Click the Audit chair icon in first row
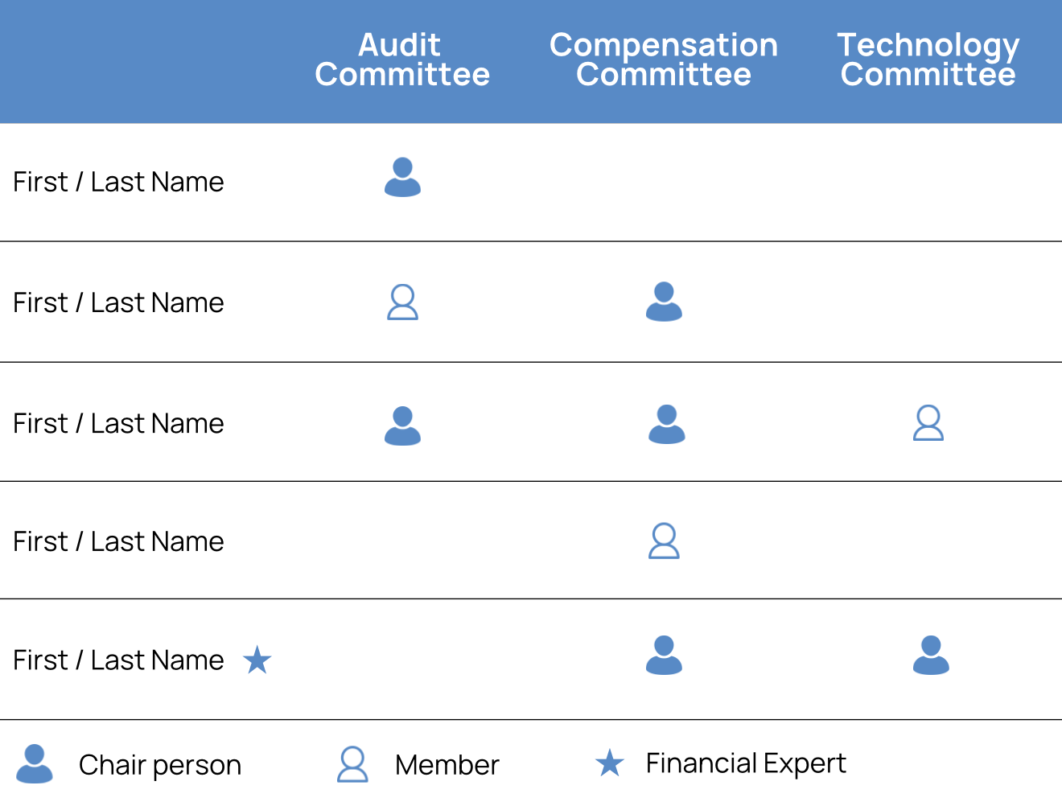 click(402, 178)
